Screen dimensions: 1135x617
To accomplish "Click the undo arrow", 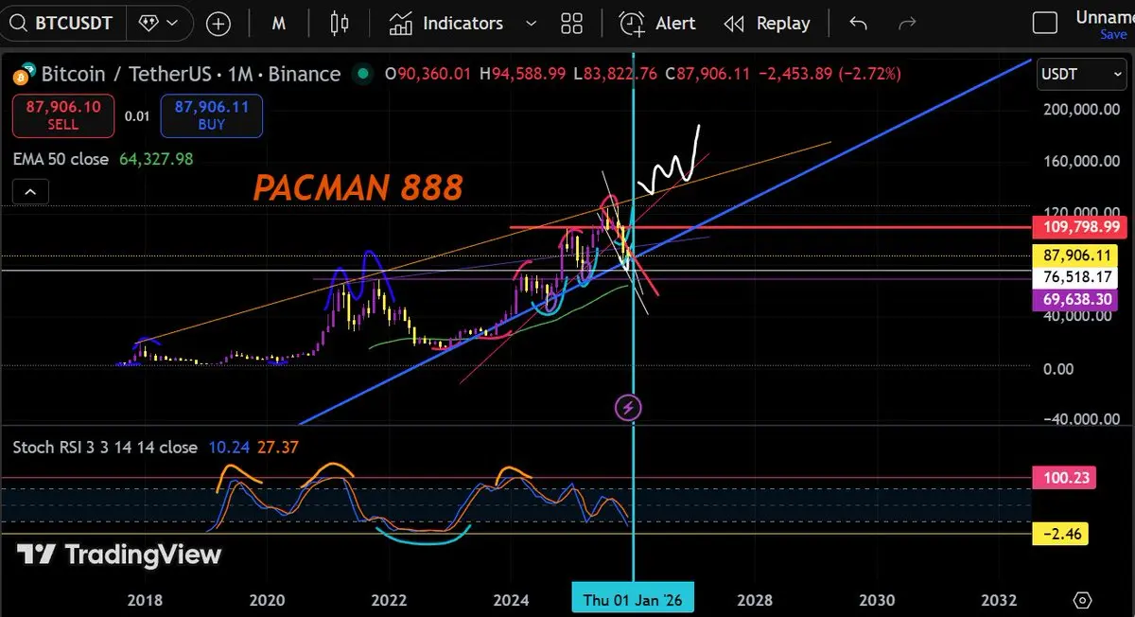I will [x=858, y=24].
